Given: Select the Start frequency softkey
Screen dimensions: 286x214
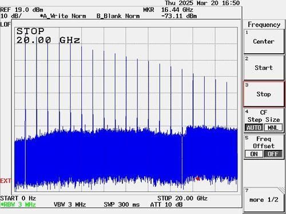Looking at the screenshot, I should pos(264,68).
